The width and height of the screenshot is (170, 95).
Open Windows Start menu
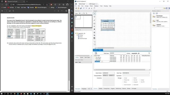pos(2,94)
